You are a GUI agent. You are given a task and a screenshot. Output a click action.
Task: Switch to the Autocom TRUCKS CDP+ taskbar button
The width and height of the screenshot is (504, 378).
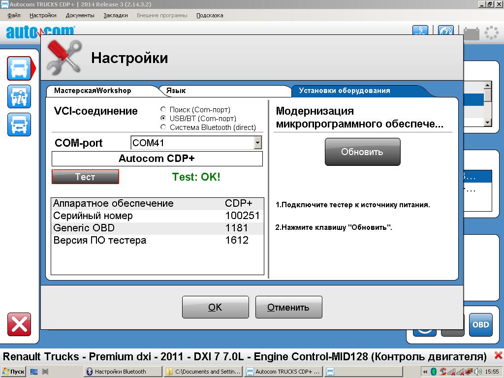point(283,372)
